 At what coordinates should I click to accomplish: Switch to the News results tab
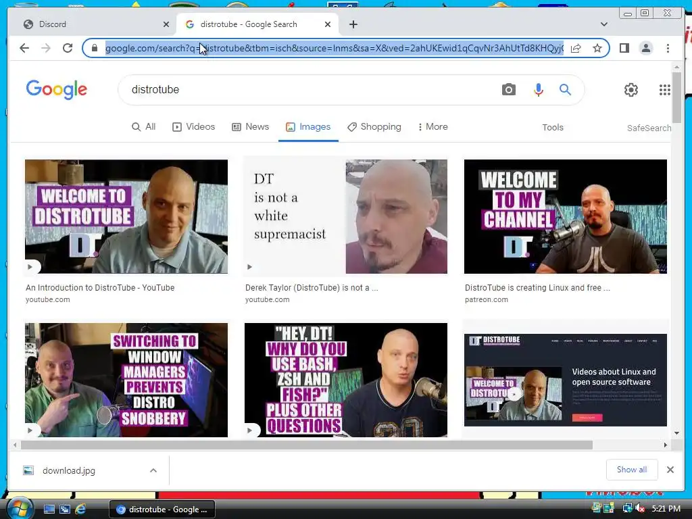[250, 126]
